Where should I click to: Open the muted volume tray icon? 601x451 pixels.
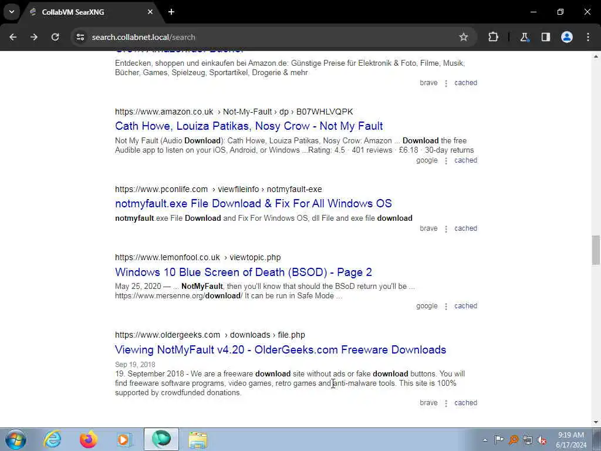542,440
